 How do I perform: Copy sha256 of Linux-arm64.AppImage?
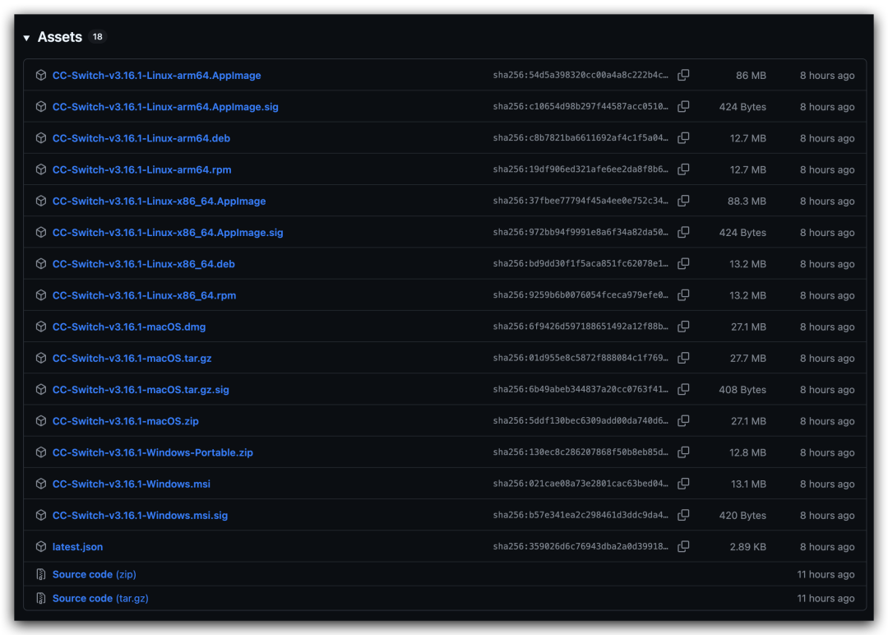pyautogui.click(x=683, y=76)
